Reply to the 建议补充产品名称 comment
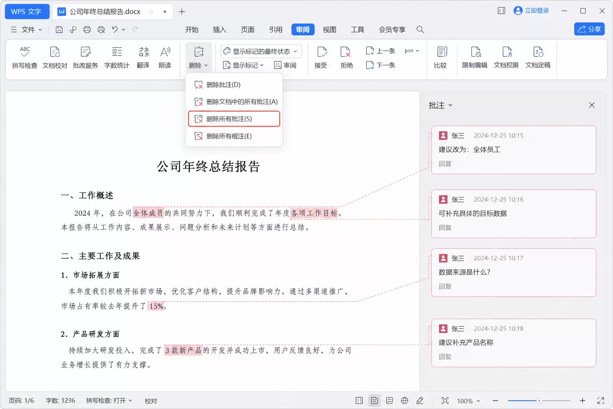 [x=445, y=357]
